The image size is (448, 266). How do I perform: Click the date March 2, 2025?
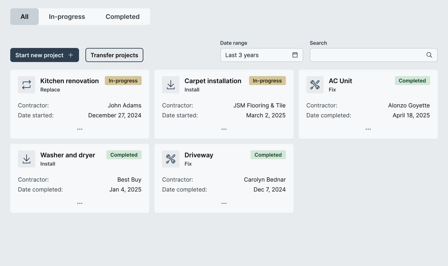[x=266, y=115]
